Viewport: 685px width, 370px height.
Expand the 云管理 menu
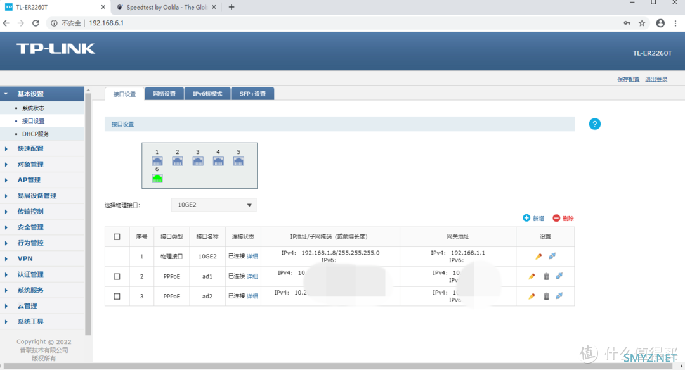pos(42,306)
